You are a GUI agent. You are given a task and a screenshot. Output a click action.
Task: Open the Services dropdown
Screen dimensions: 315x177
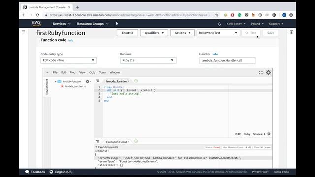point(62,24)
